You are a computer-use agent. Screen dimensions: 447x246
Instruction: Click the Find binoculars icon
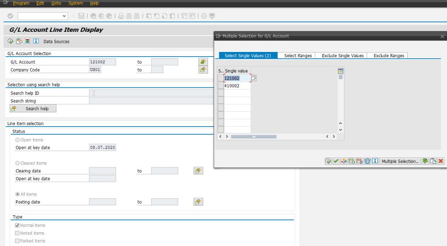(129, 16)
